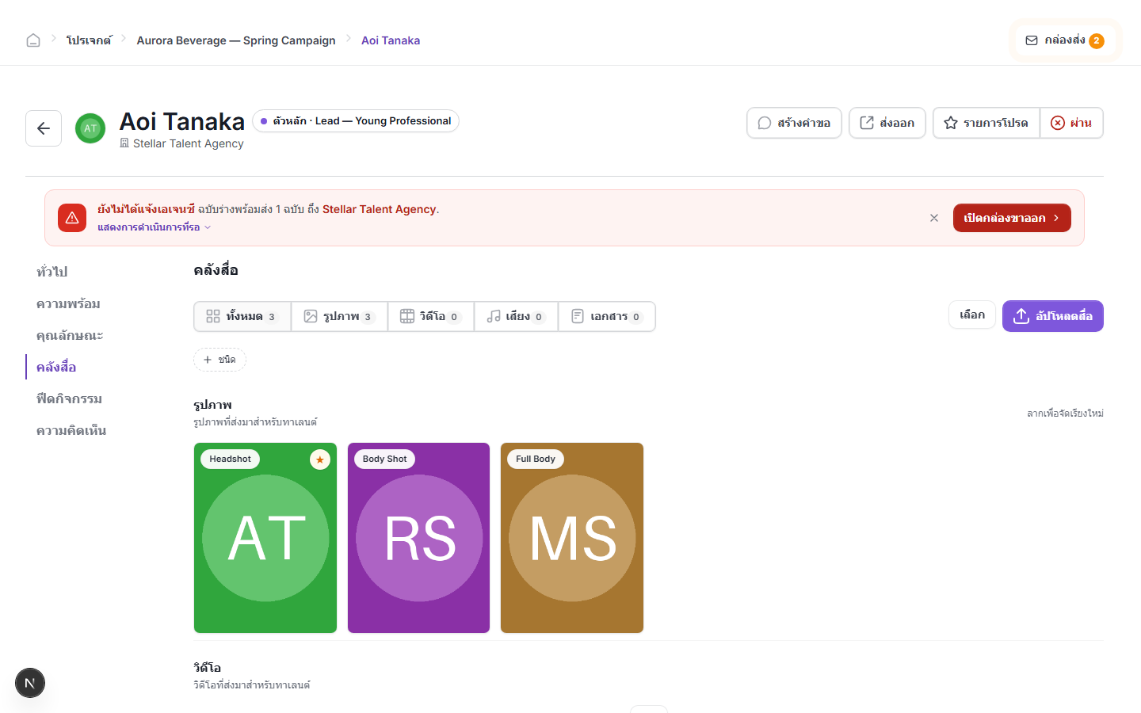Click the ตัวหลัก Lead — Young Professional badge
The image size is (1141, 713).
[356, 121]
